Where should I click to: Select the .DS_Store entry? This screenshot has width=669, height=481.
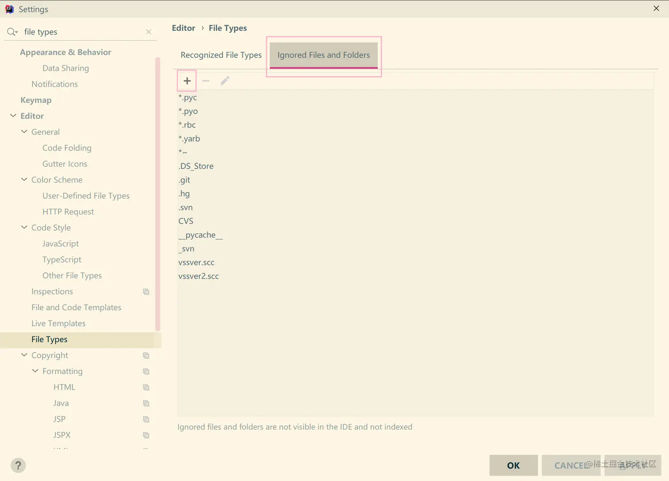[x=415, y=166]
